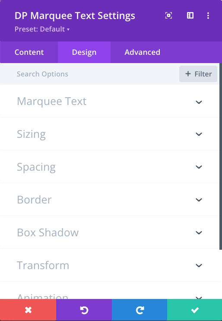Select the Design tab
The image size is (222, 321).
click(x=84, y=52)
